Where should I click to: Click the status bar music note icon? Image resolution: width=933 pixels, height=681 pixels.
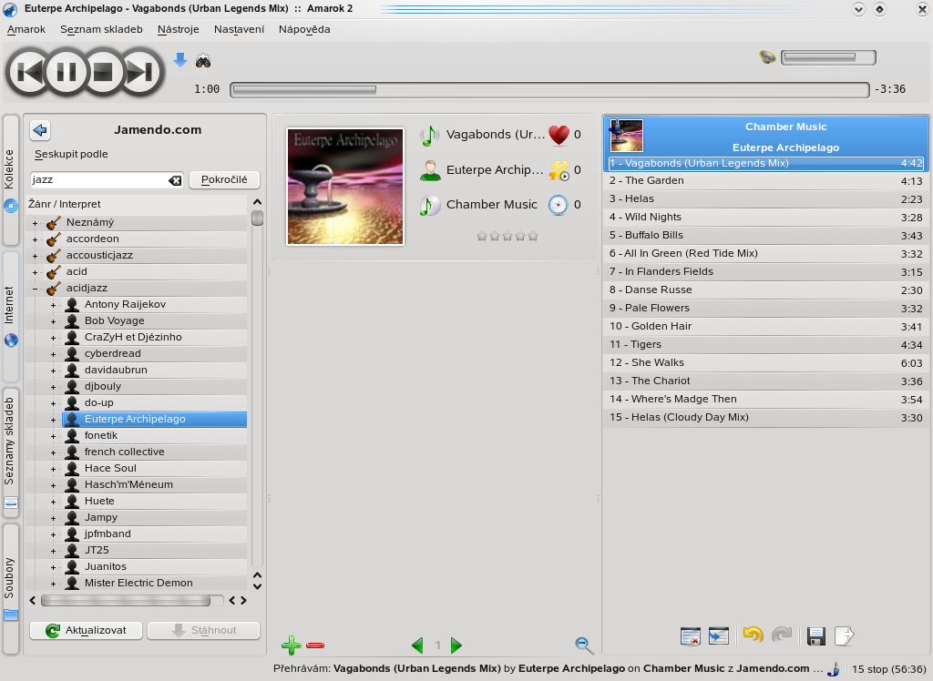point(834,670)
